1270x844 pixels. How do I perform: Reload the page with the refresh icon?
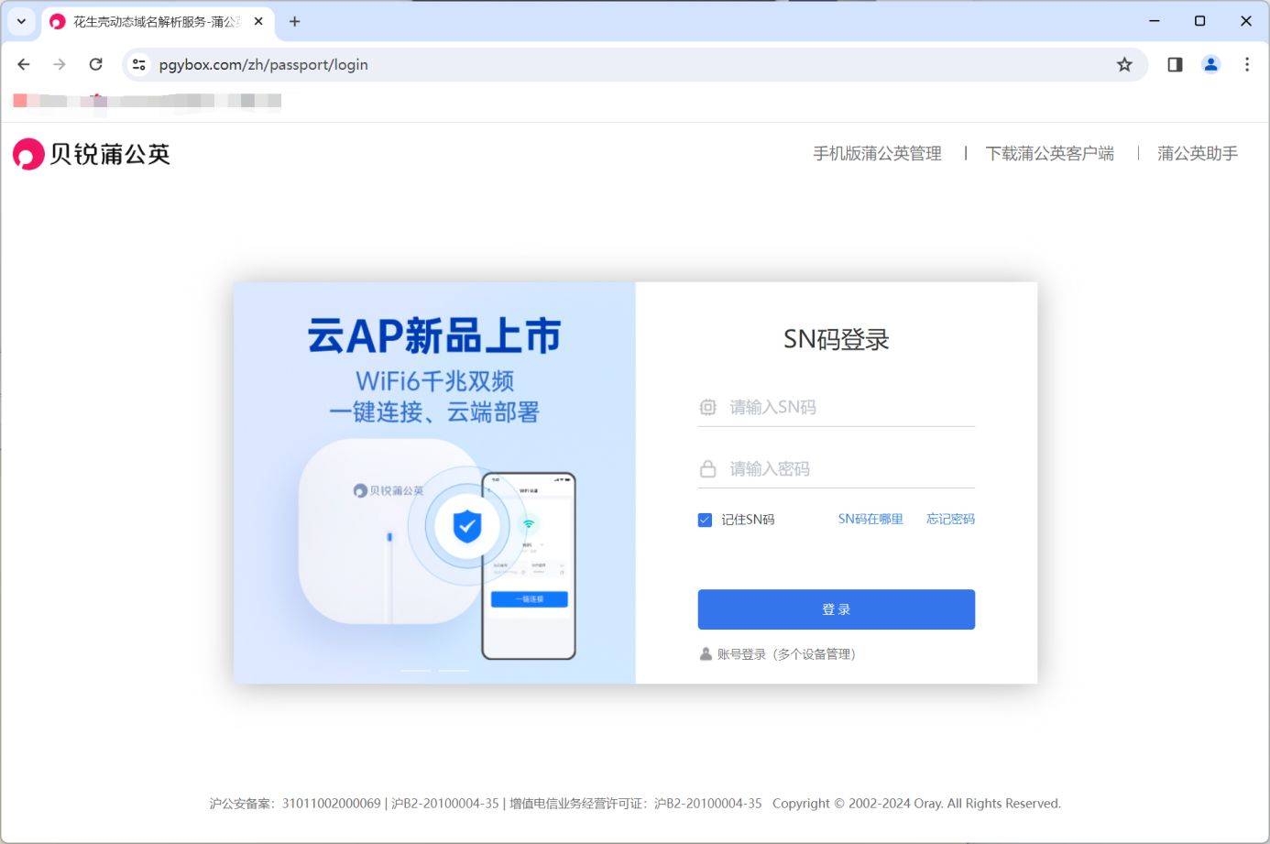[95, 64]
